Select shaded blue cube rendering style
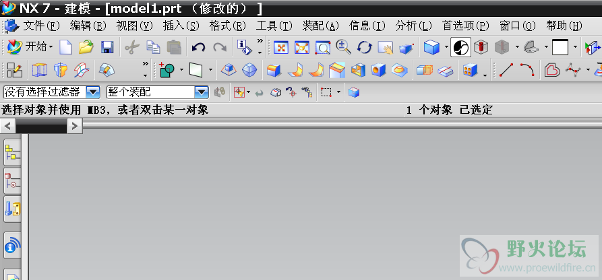Image resolution: width=602 pixels, height=280 pixels. tap(431, 48)
